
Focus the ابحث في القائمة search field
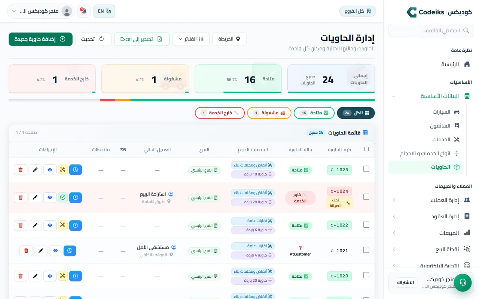point(431,31)
